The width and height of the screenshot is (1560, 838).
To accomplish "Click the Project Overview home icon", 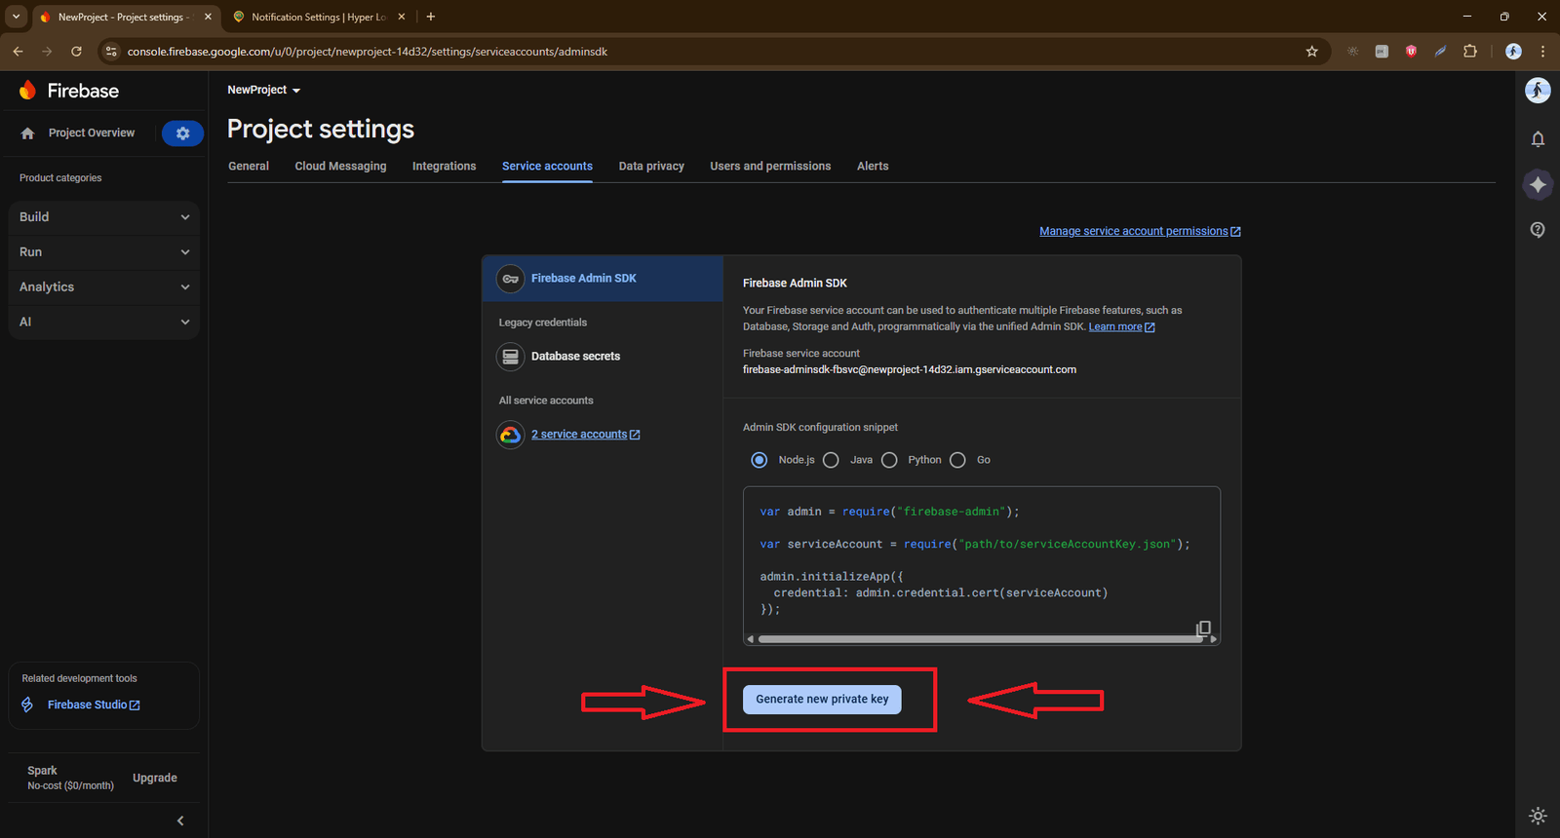I will (27, 133).
